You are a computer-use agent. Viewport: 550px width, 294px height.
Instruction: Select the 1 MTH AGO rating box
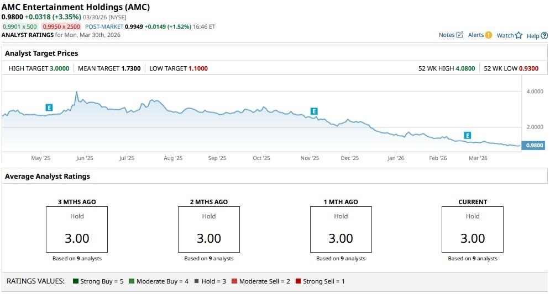tap(341, 229)
